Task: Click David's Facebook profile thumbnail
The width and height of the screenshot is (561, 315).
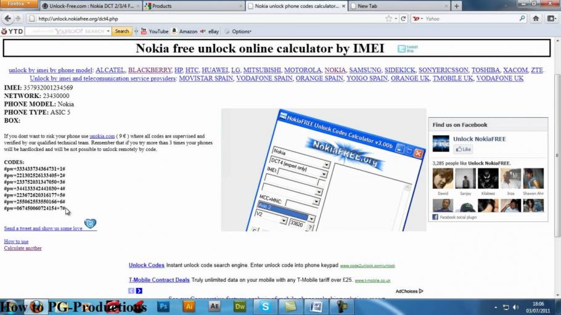Action: [443, 178]
